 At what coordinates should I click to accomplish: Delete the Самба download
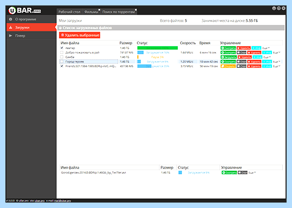coord(245,57)
